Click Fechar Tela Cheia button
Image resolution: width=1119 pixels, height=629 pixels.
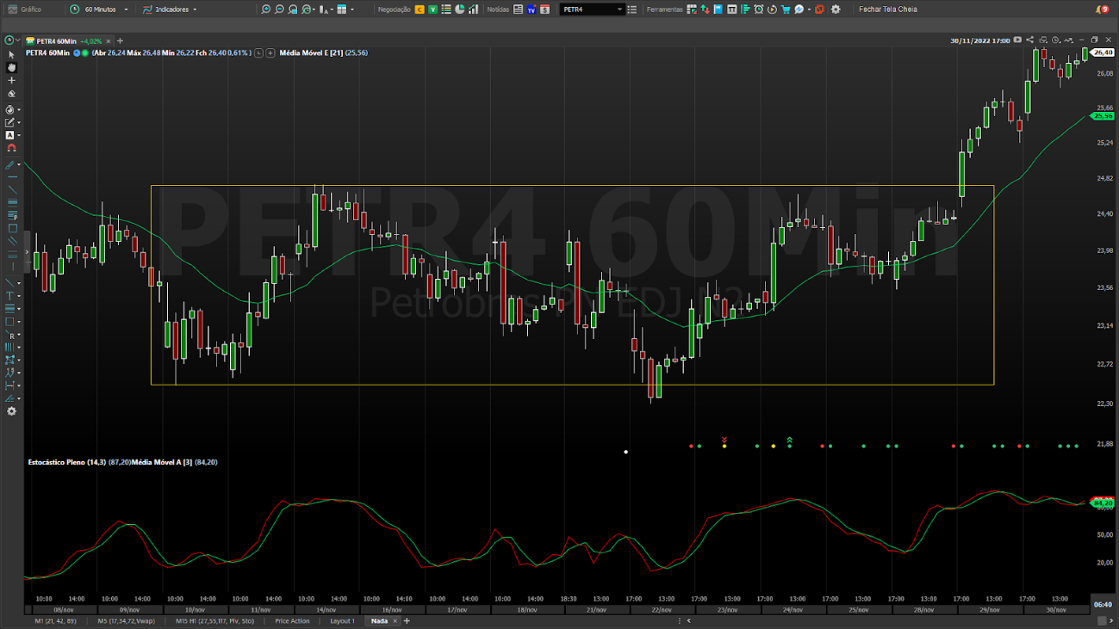click(887, 9)
